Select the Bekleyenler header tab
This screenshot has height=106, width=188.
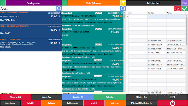tap(34, 3)
